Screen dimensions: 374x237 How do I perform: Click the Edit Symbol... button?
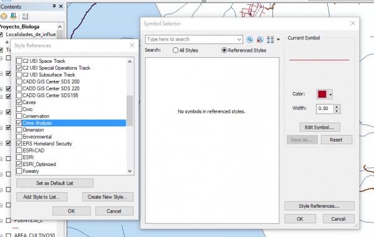tap(320, 128)
